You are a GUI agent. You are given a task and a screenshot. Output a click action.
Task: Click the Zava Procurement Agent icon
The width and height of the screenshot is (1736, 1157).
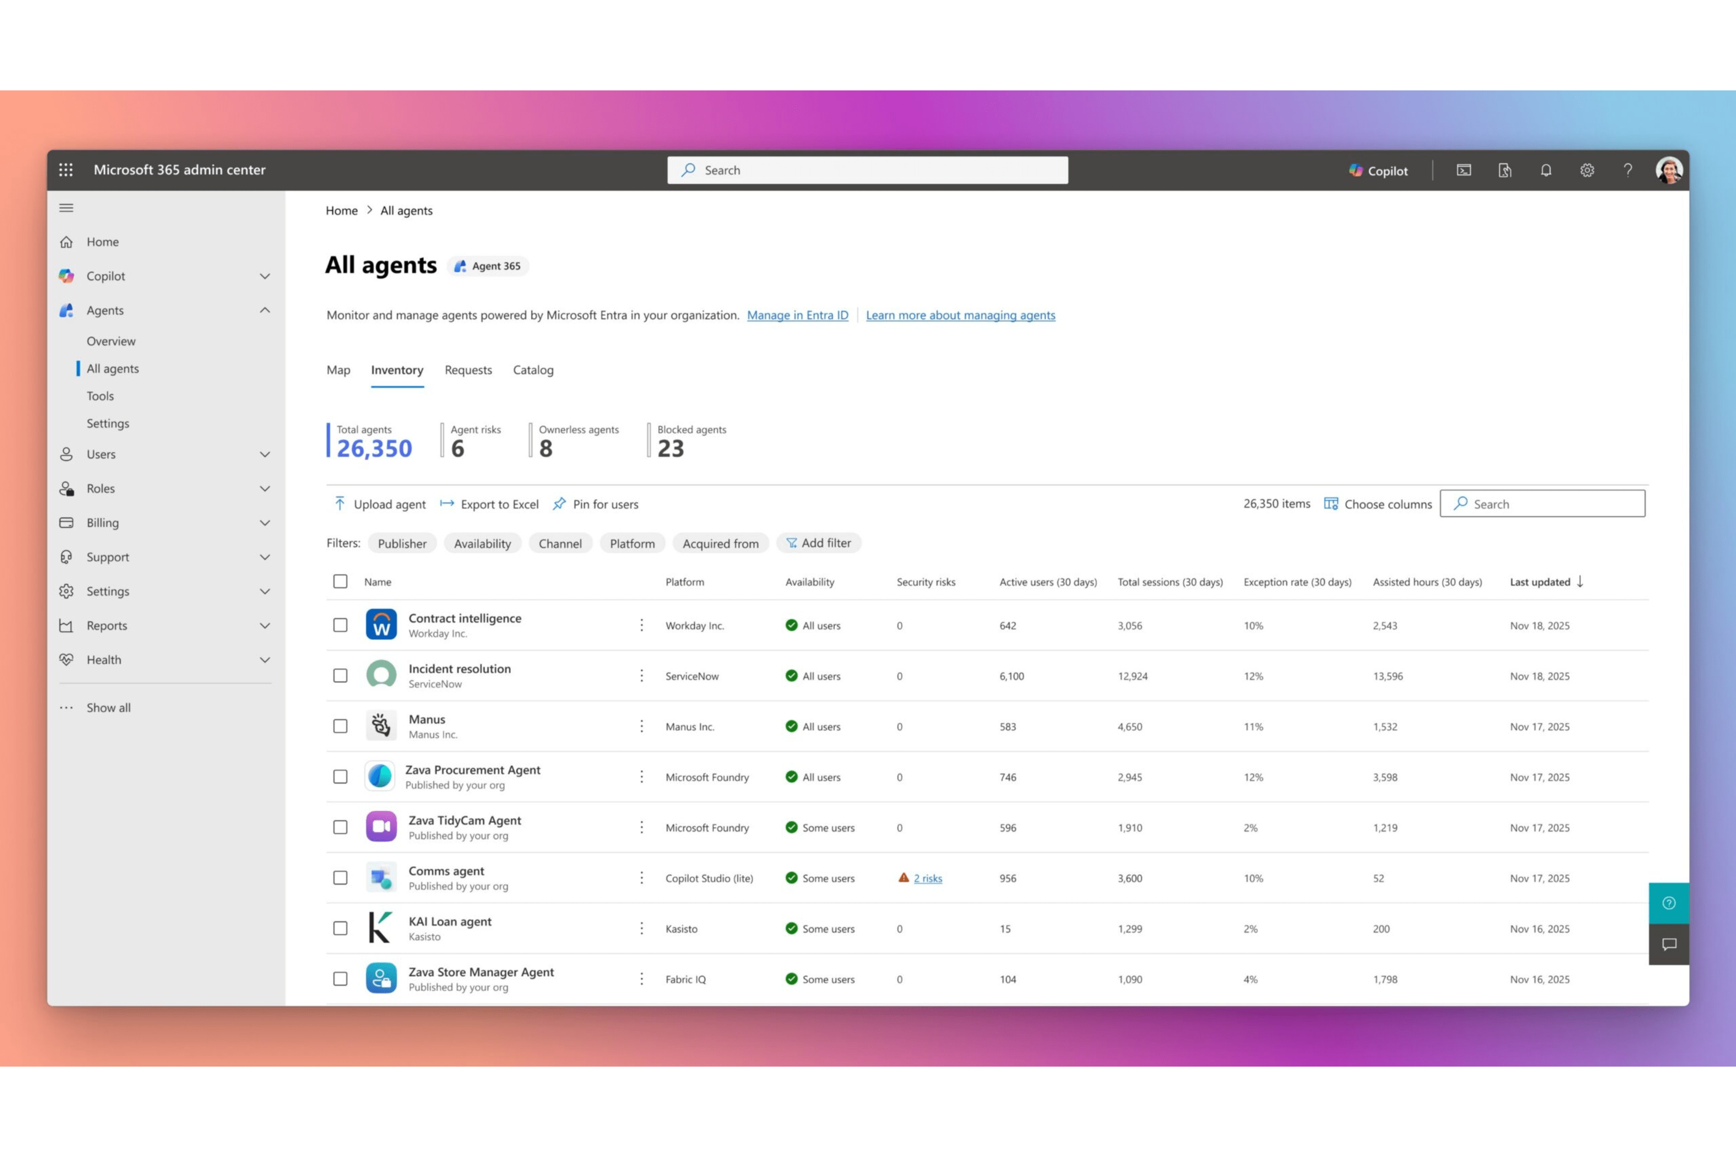coord(380,776)
